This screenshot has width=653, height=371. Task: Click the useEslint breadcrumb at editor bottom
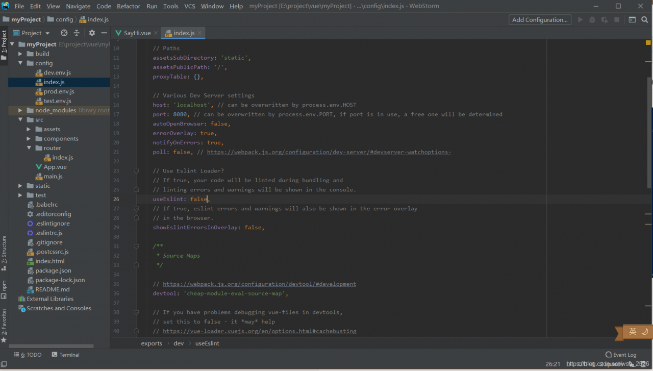point(207,343)
